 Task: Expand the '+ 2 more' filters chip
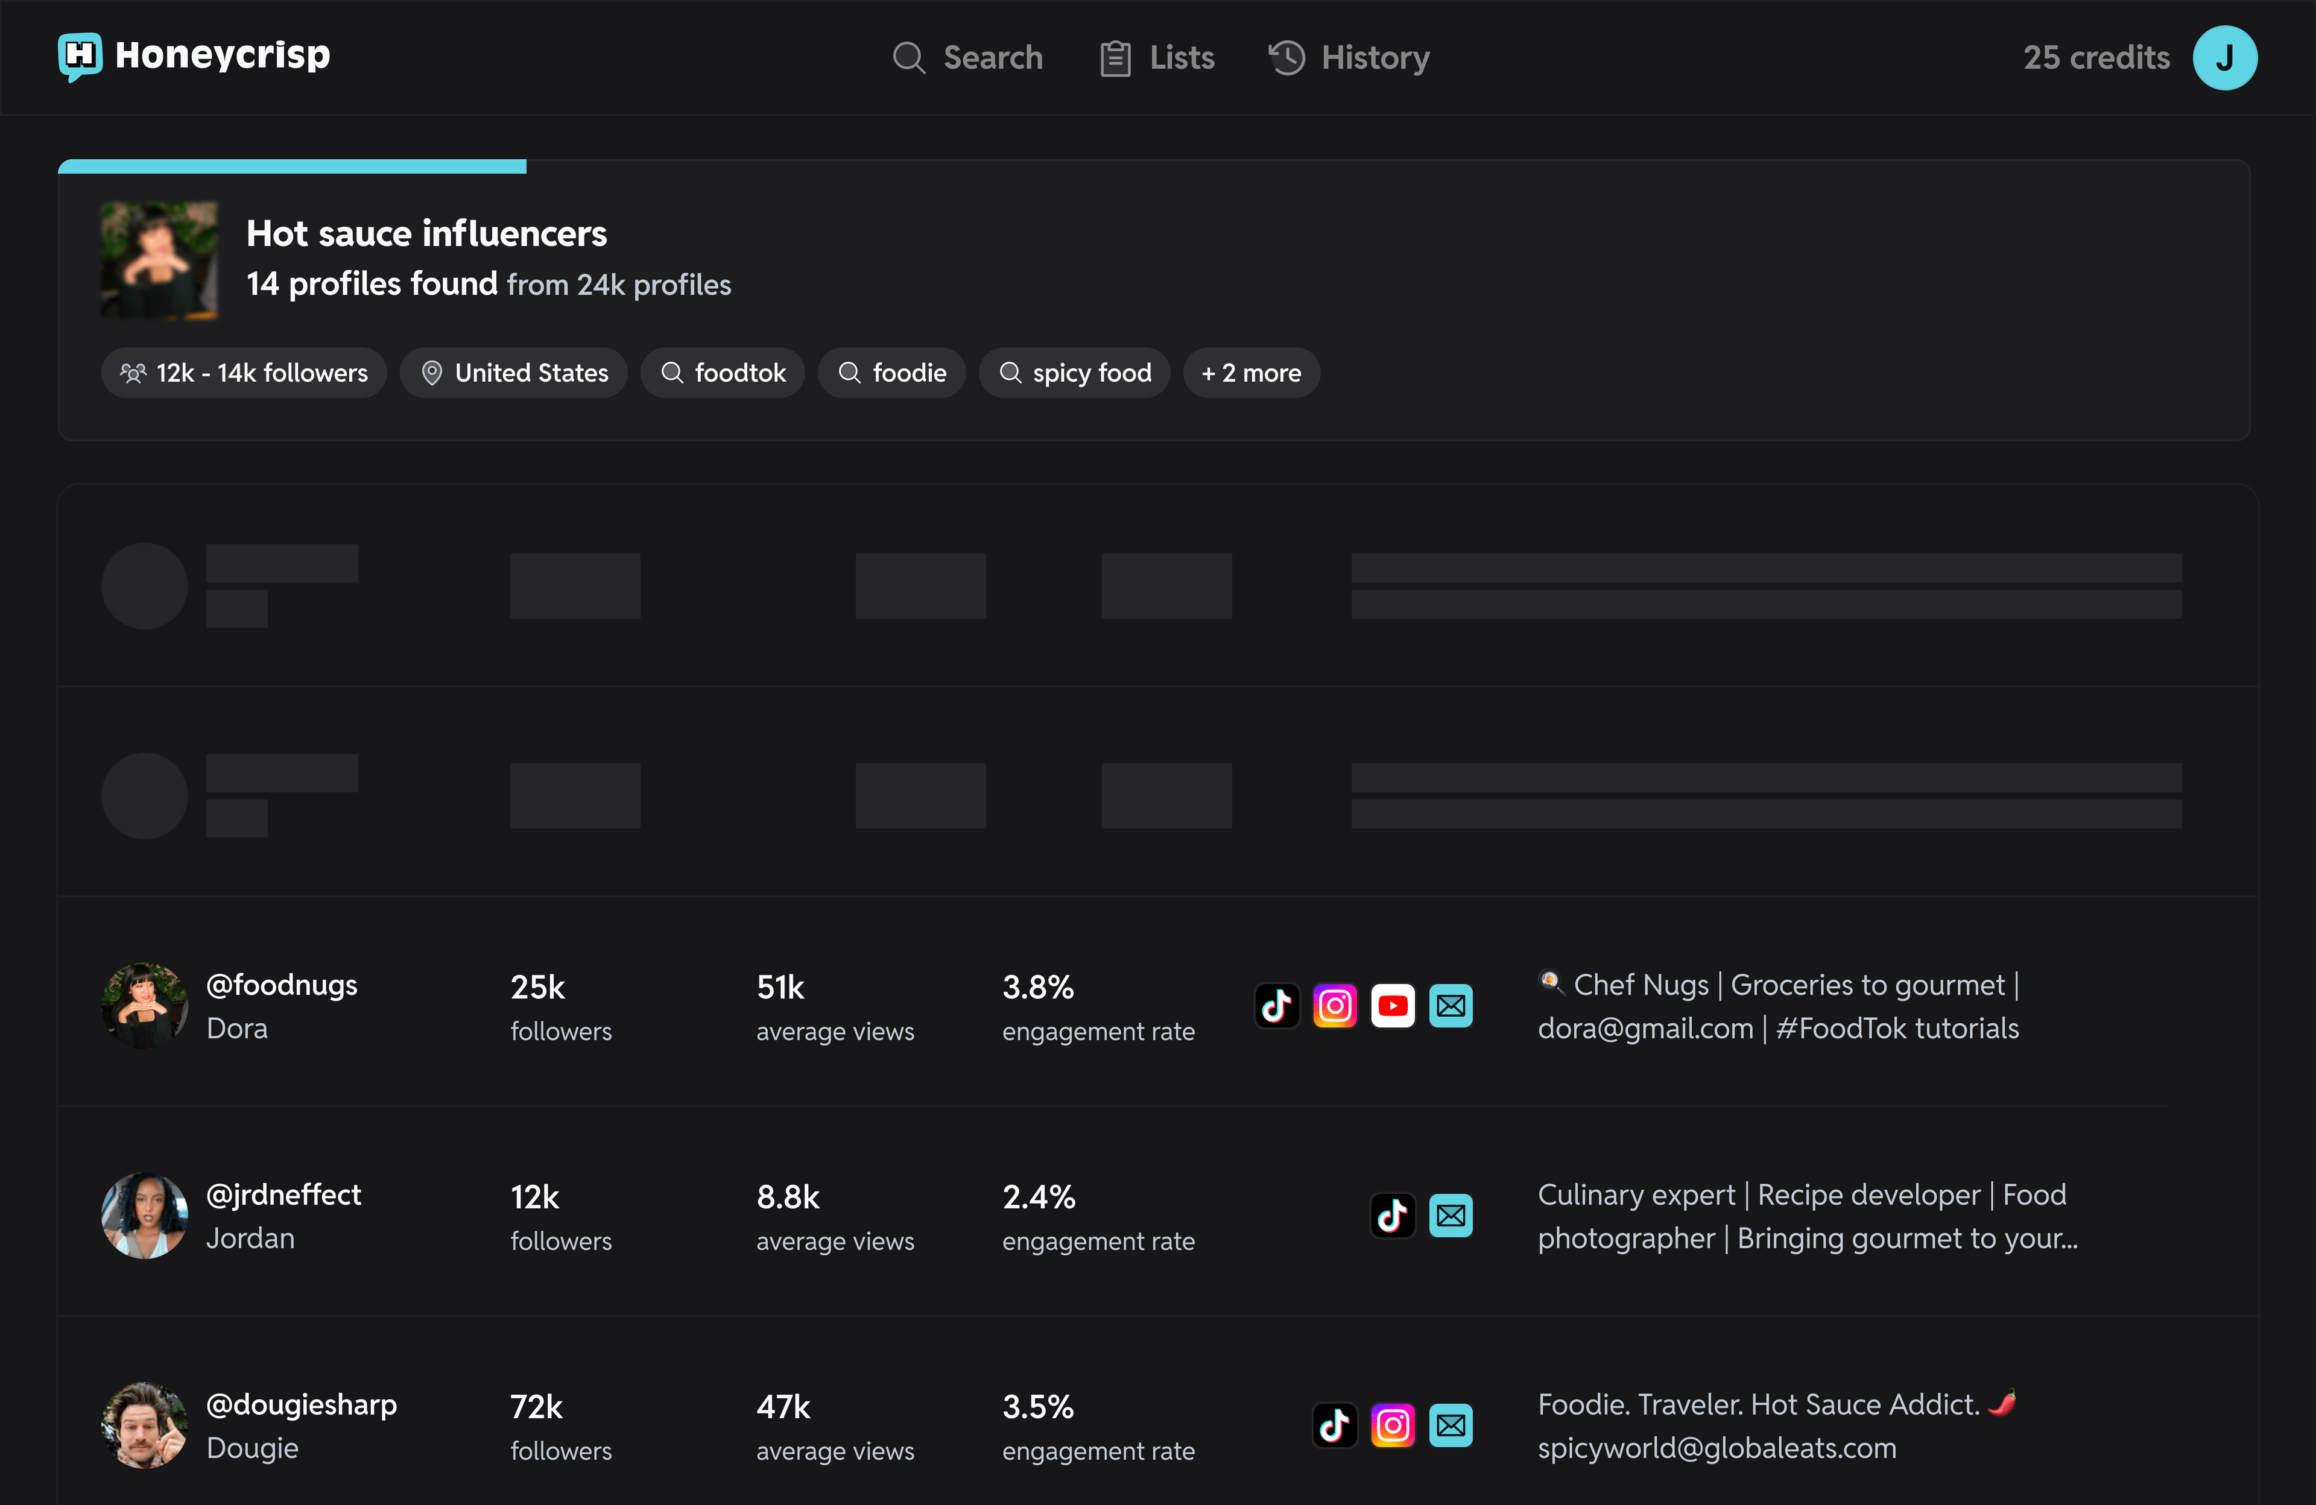(1251, 373)
